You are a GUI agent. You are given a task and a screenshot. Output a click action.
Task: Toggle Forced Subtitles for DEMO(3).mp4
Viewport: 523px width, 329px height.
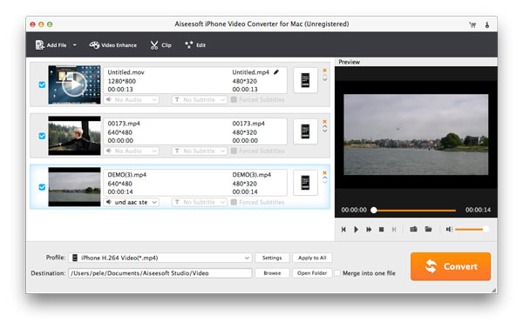(234, 202)
